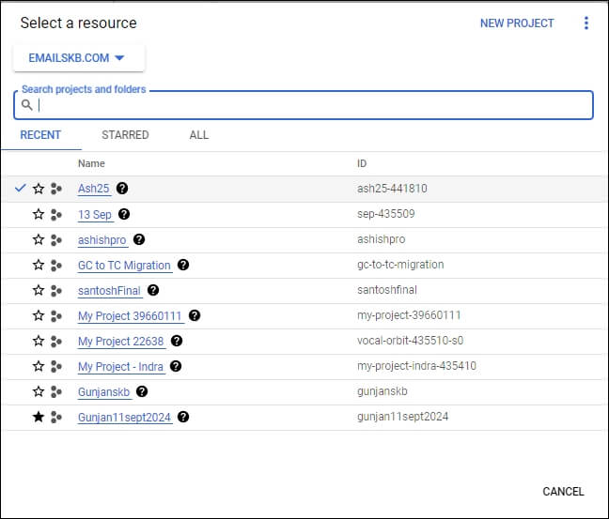Click project type icon in My Project - Indra row

[x=56, y=367]
